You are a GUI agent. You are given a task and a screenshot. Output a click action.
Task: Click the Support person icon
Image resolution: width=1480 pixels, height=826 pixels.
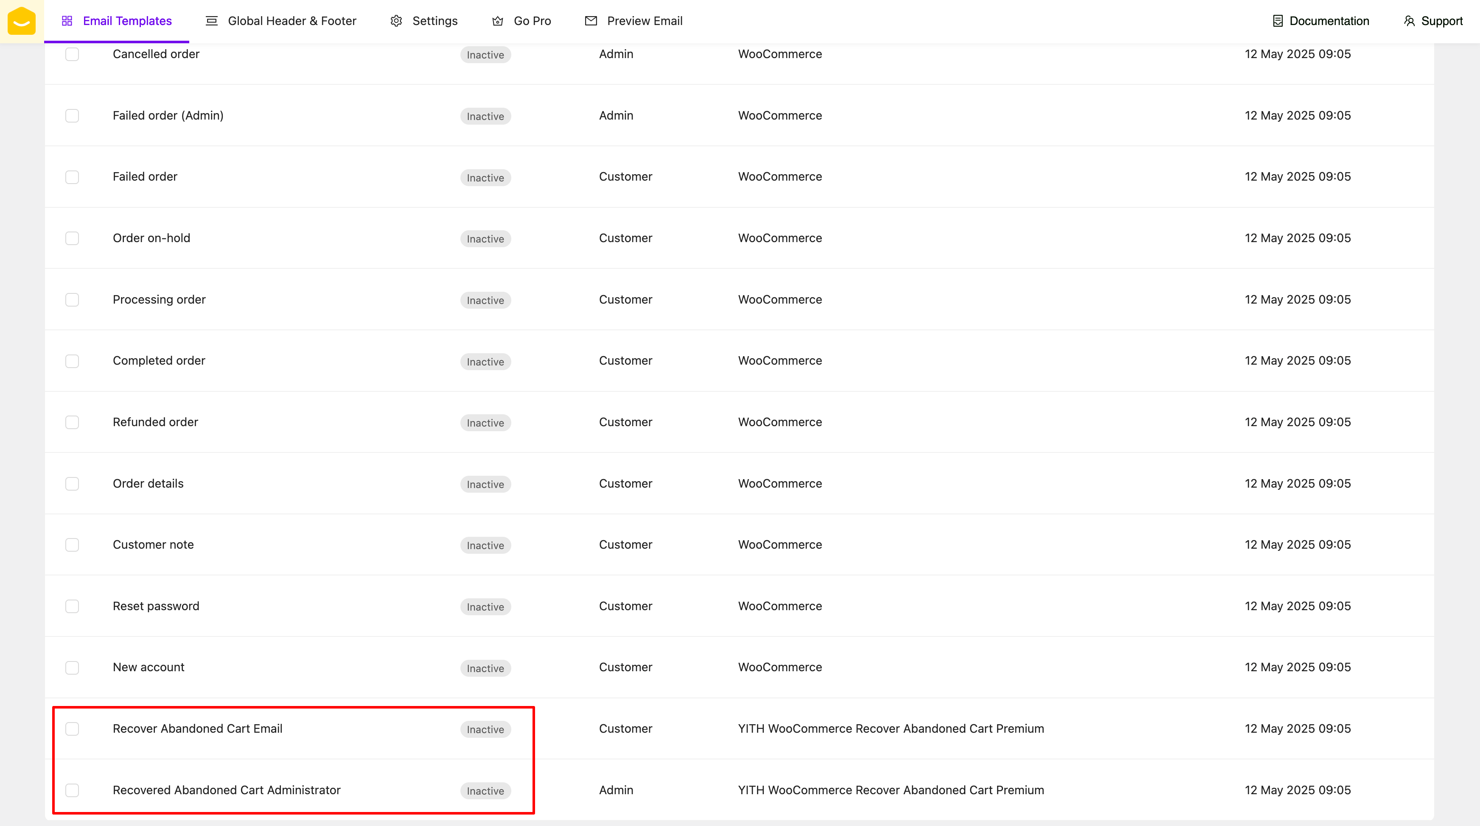pos(1409,21)
